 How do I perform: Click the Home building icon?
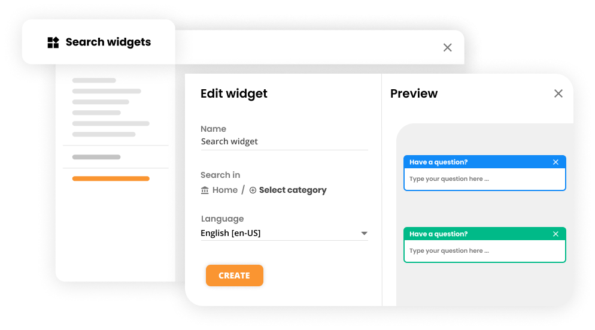[205, 190]
